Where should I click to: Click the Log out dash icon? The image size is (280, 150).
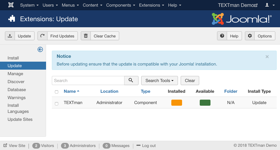coord(138,145)
